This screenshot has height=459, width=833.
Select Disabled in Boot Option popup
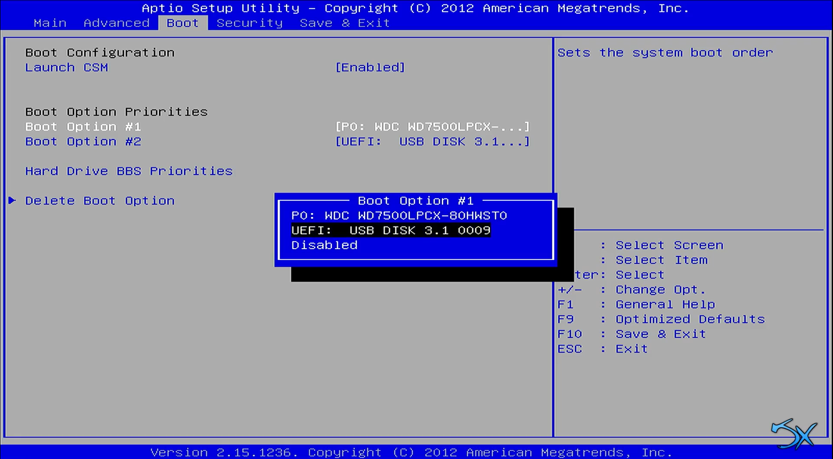(x=324, y=245)
